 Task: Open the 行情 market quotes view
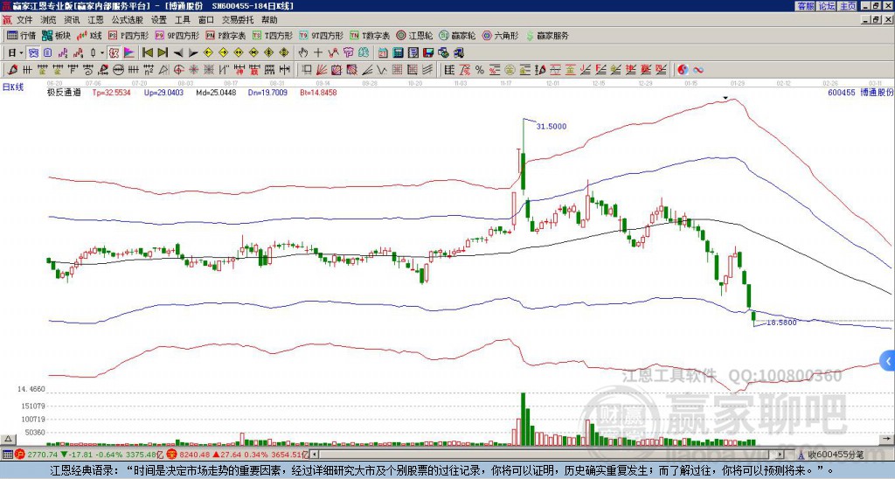click(21, 35)
